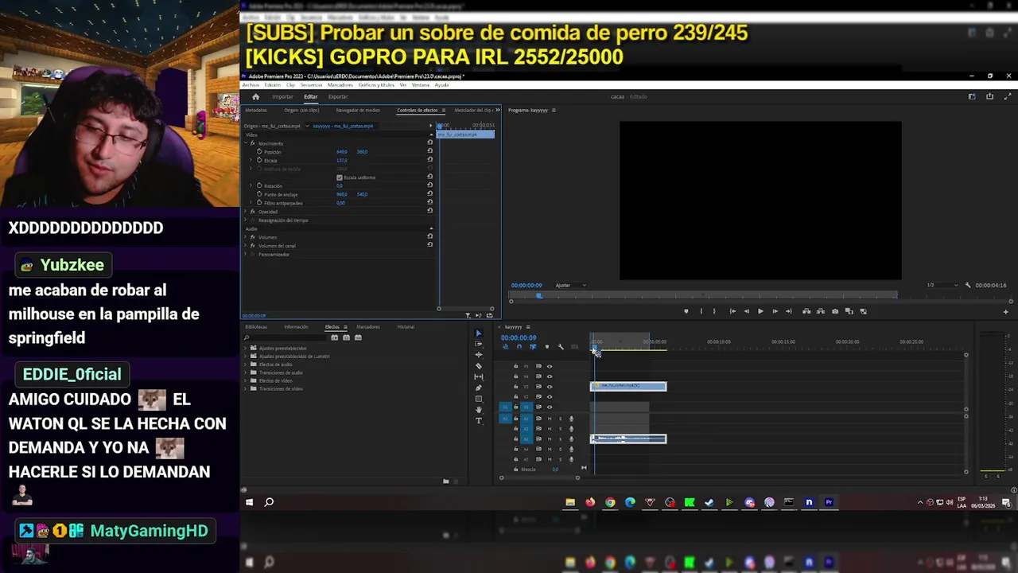Image resolution: width=1018 pixels, height=573 pixels.
Task: Hide track V3 with its eye icon
Action: pyautogui.click(x=550, y=386)
